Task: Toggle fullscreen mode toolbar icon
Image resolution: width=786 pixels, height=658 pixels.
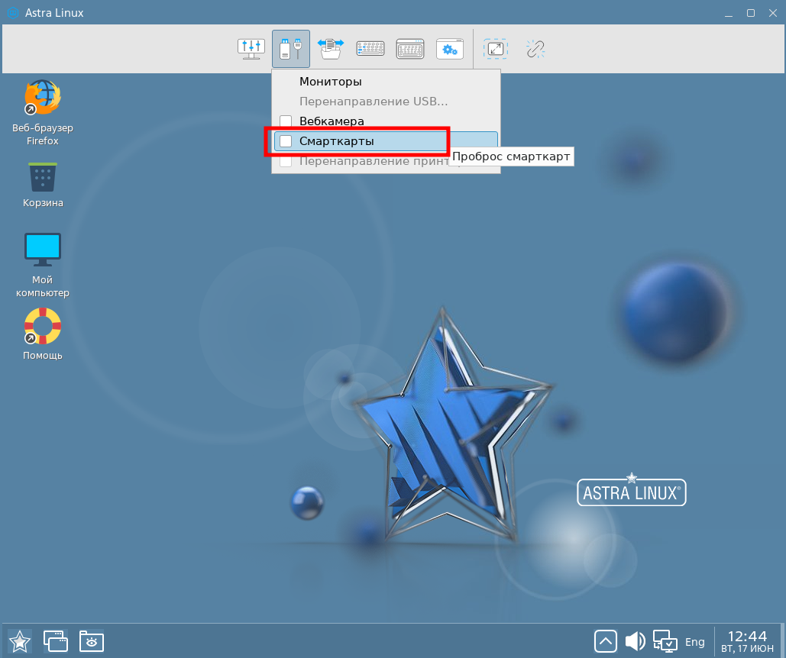Action: (x=496, y=49)
